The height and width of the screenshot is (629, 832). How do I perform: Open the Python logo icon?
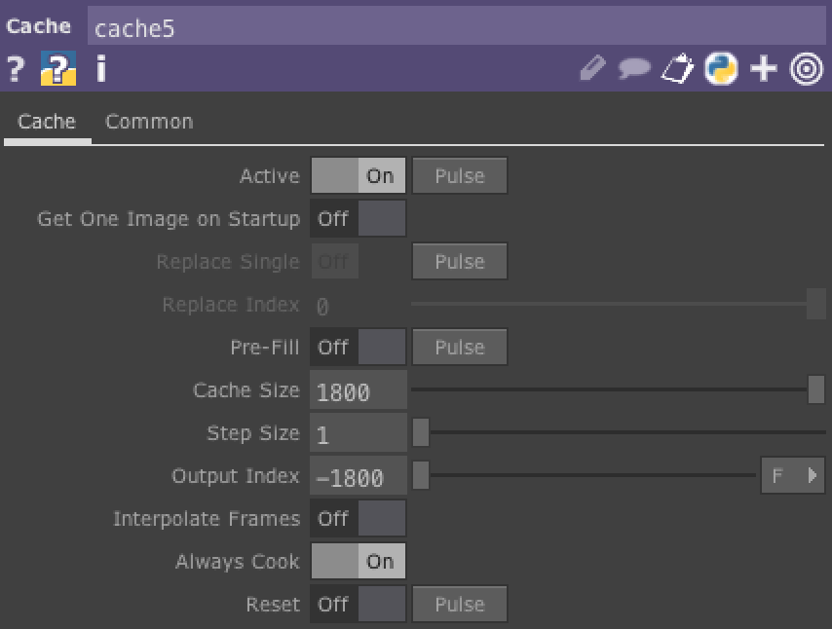tap(721, 69)
